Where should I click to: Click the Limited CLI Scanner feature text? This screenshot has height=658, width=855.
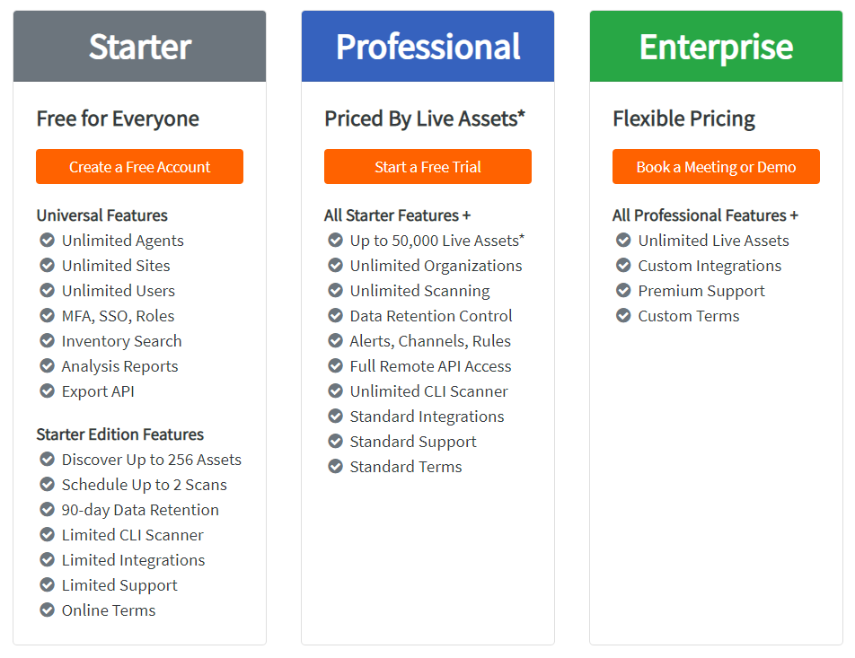pos(133,535)
